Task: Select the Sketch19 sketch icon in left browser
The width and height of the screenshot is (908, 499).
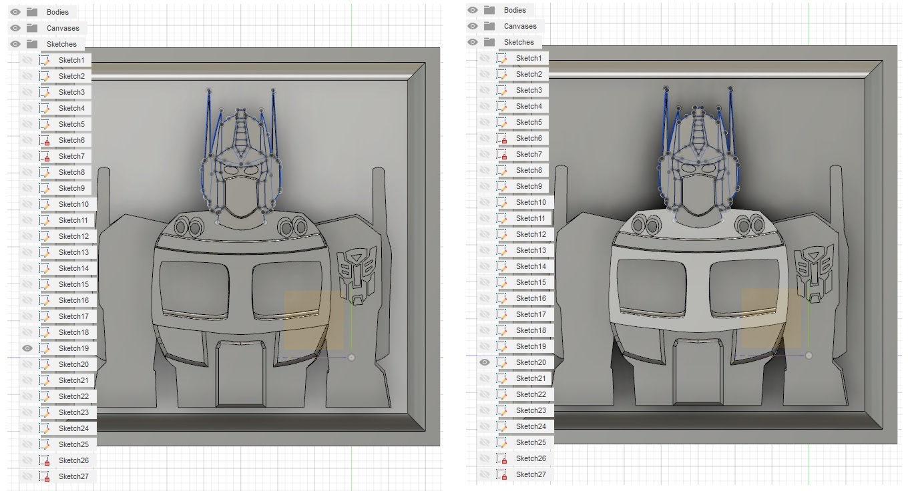Action: click(x=45, y=348)
